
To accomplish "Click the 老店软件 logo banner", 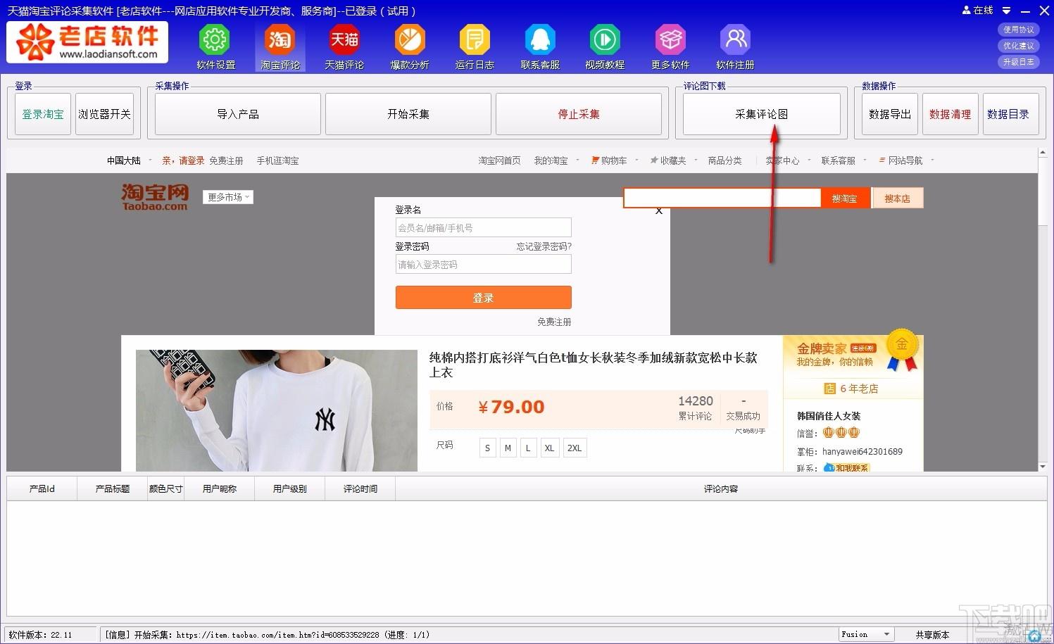I will pos(87,42).
